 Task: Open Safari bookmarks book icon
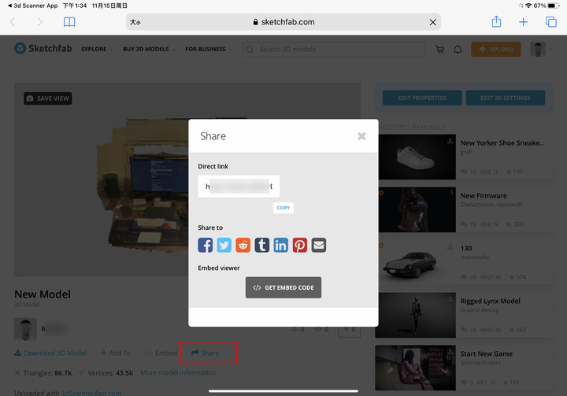click(x=69, y=22)
